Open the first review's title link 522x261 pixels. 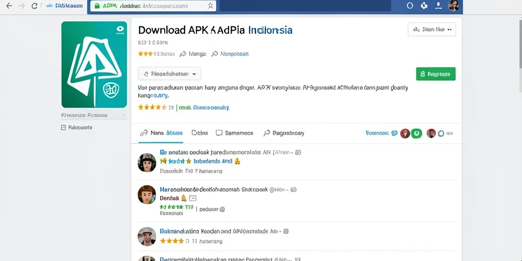230,152
